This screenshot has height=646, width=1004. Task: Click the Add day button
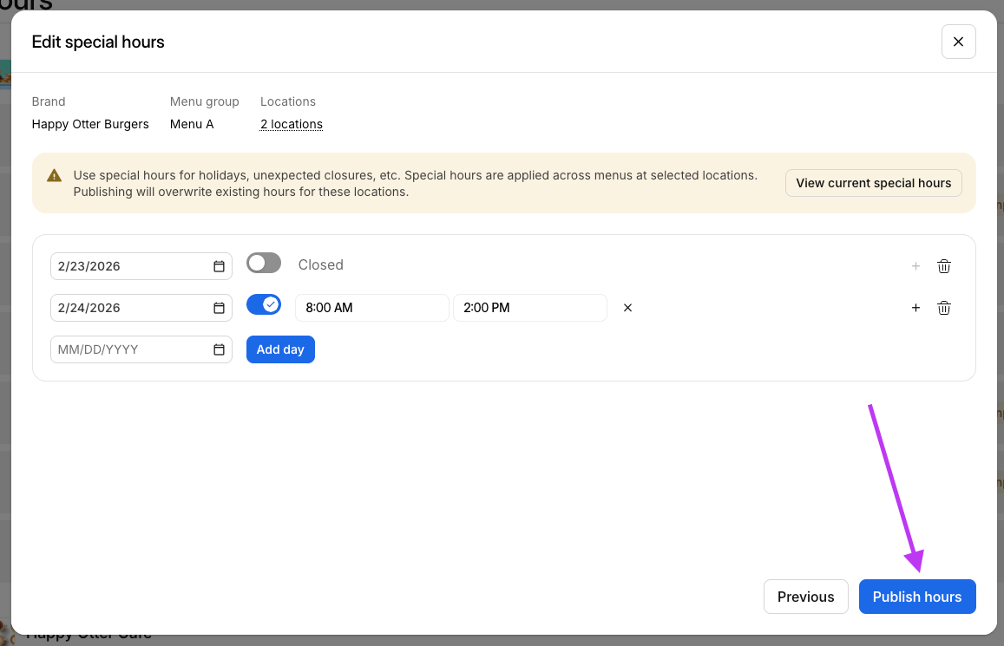(280, 349)
